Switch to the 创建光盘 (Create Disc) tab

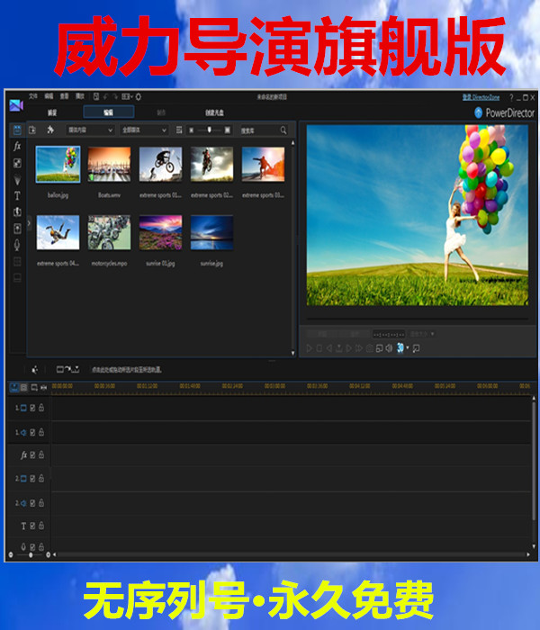click(x=214, y=112)
